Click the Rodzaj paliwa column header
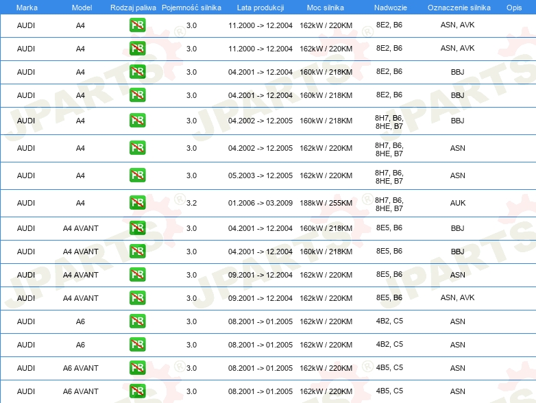The height and width of the screenshot is (403, 536). [133, 8]
